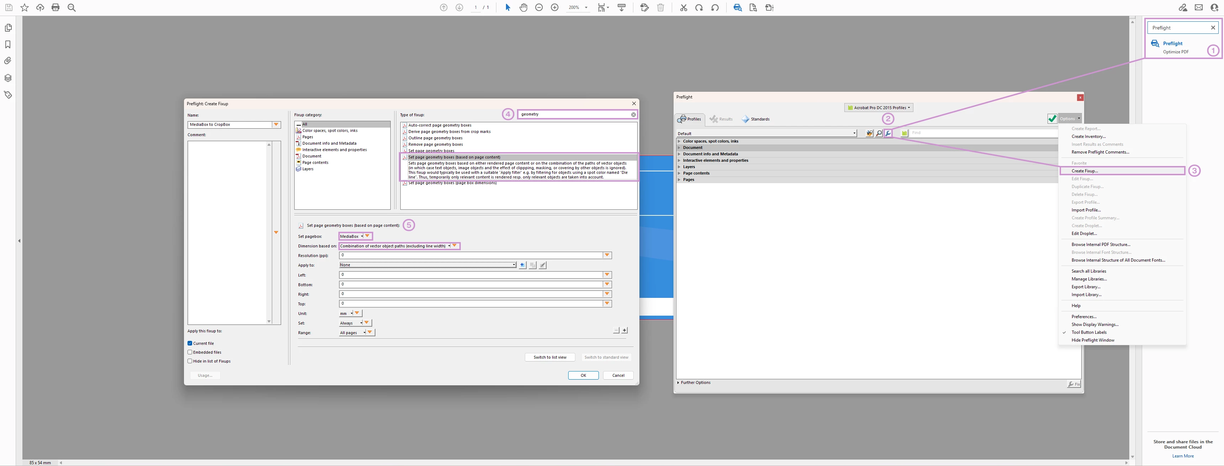Viewport: 1224px width, 466px height.
Task: Select the hand pan tool
Action: click(x=523, y=7)
